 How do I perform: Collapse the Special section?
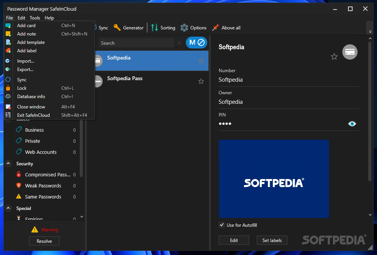pyautogui.click(x=8, y=208)
